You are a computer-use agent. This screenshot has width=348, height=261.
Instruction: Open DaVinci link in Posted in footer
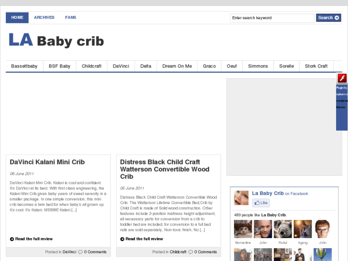[x=69, y=252]
